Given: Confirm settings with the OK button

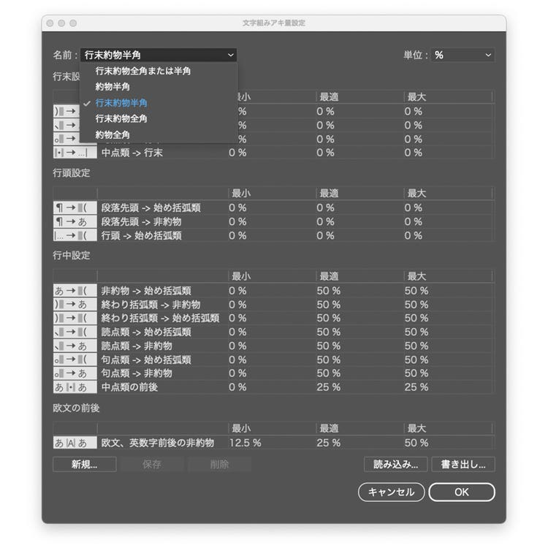Looking at the screenshot, I should 462,492.
